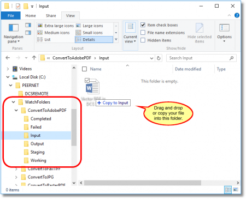This screenshot has width=246, height=199.
Task: Open the address bar history dropdown
Action: point(151,58)
